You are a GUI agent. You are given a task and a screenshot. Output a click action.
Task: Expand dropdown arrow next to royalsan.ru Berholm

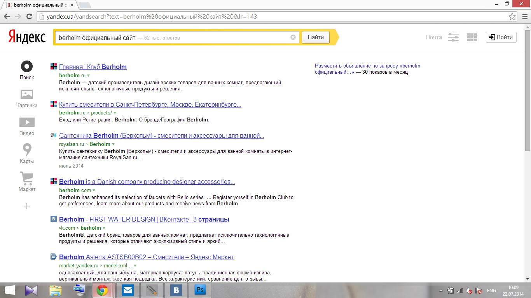point(114,144)
